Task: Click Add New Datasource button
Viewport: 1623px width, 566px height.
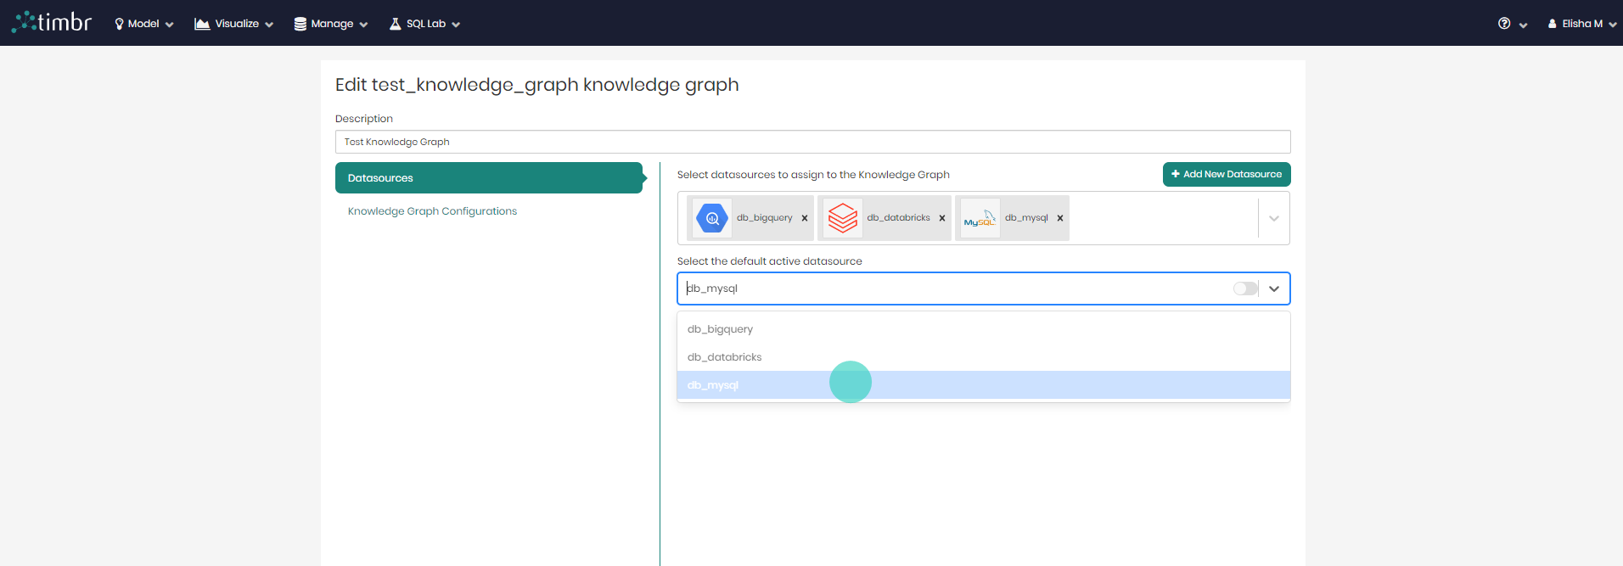Action: click(x=1226, y=174)
